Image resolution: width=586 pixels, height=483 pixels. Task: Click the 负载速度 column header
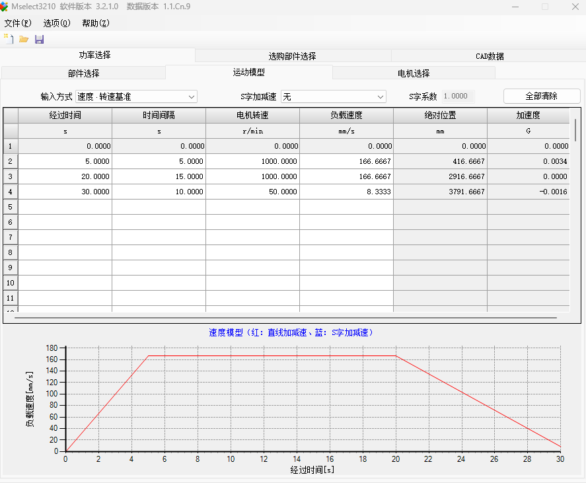[346, 116]
